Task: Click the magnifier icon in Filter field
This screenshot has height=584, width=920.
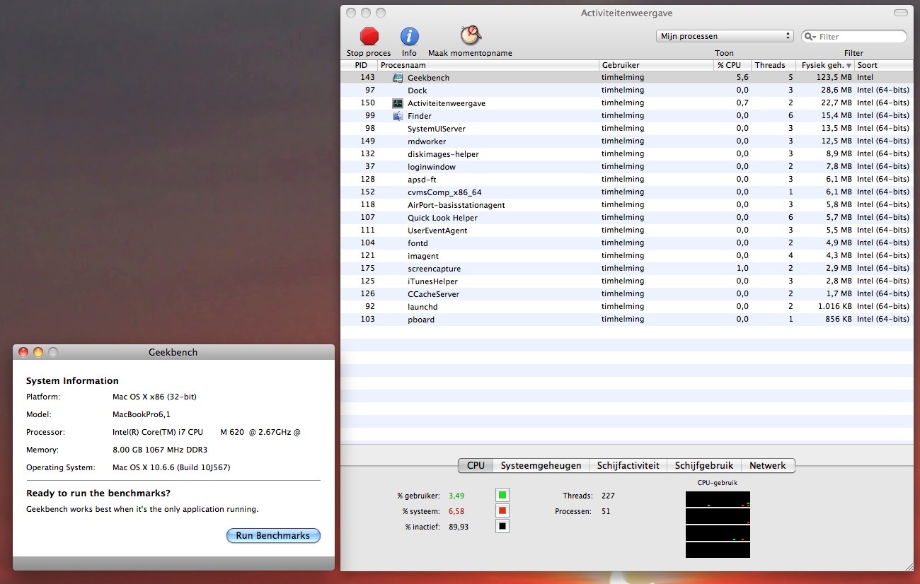Action: pyautogui.click(x=810, y=37)
